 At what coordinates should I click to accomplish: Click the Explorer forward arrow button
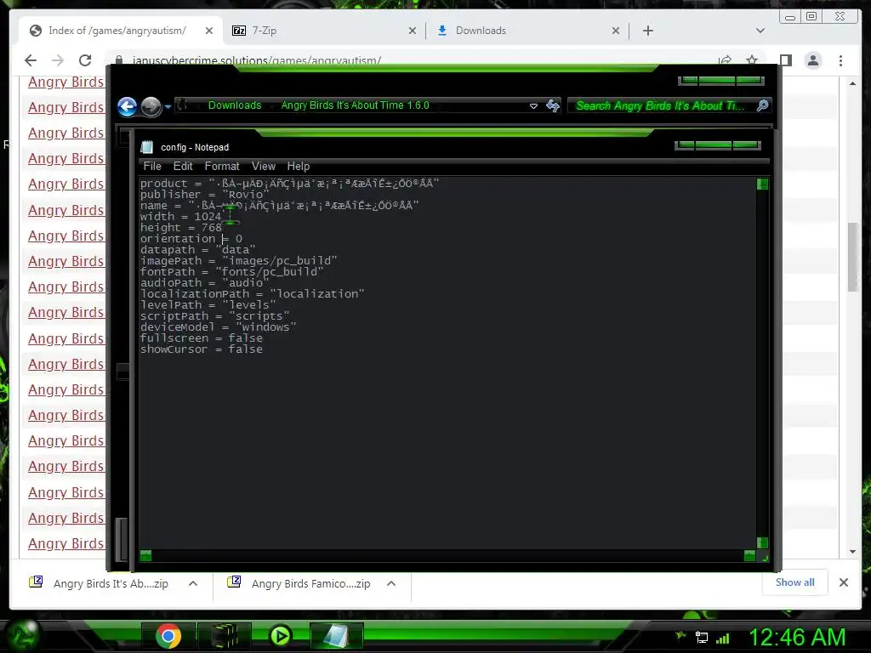pos(151,106)
